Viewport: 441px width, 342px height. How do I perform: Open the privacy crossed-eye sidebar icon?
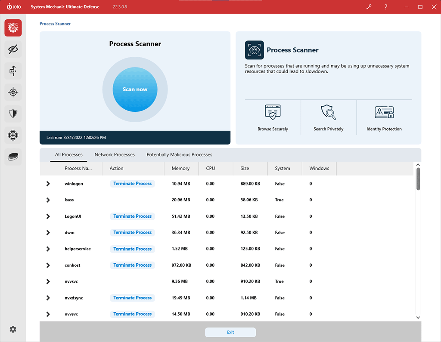tap(13, 49)
